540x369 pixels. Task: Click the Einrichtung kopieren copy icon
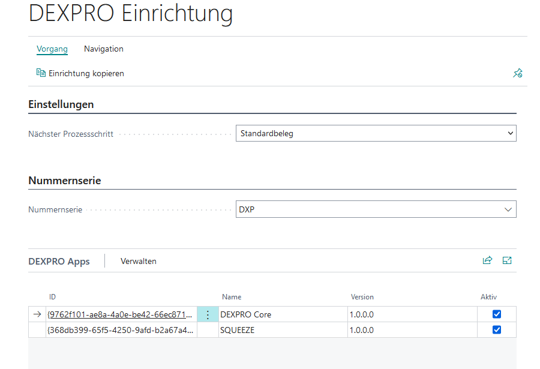click(41, 73)
